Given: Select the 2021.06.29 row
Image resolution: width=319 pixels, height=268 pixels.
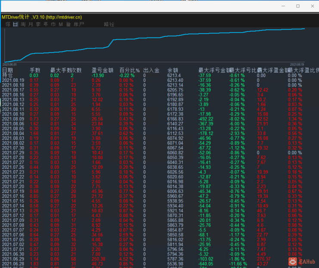Looking at the screenshot, I should point(159,259).
